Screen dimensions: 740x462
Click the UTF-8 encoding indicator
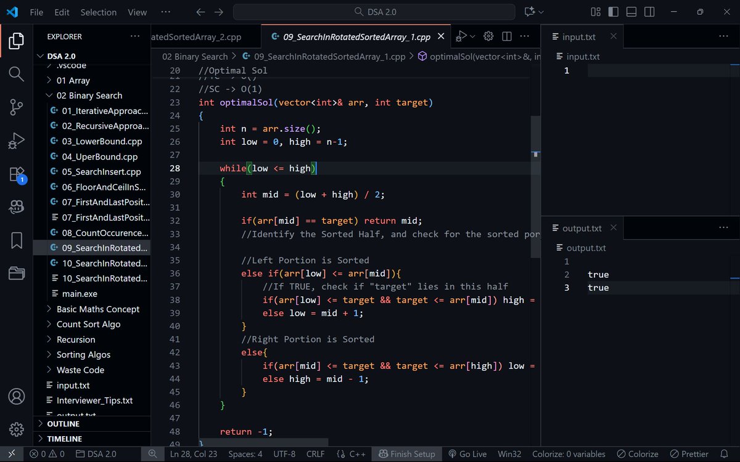point(284,454)
